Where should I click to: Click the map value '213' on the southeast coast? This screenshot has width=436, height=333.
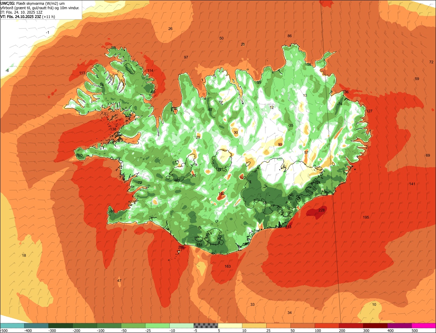coord(288,227)
